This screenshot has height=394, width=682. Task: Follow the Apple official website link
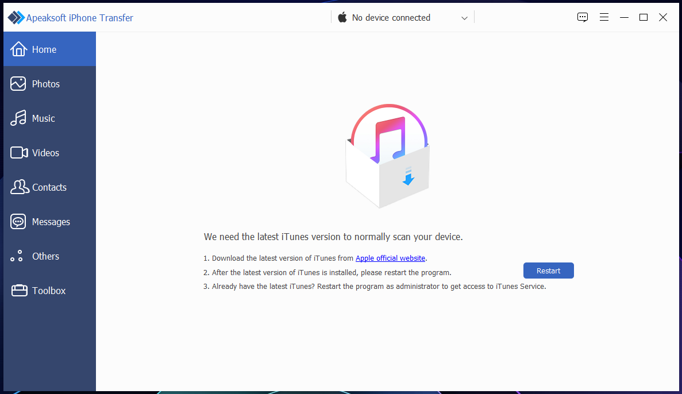pyautogui.click(x=390, y=258)
